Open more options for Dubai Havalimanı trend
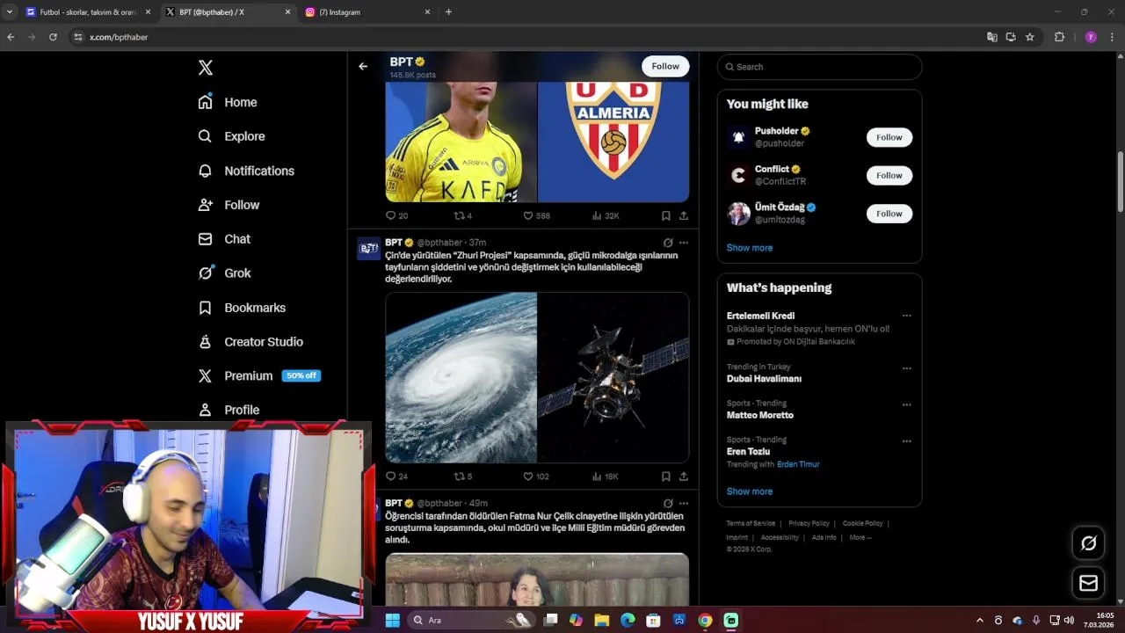1125x633 pixels. click(906, 368)
